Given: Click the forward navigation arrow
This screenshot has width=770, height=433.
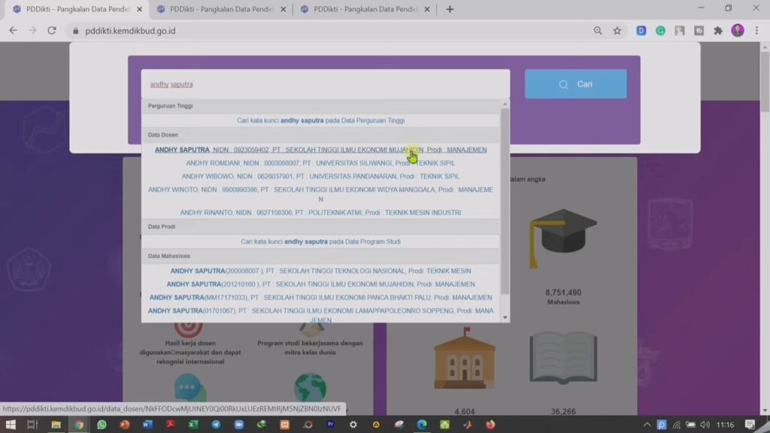Looking at the screenshot, I should 32,31.
